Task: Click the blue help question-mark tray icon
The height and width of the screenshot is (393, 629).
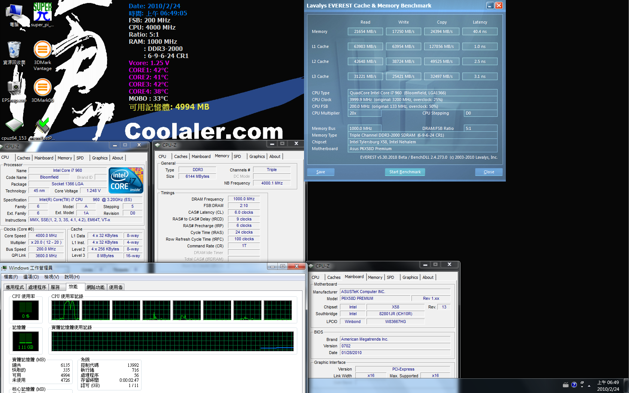Action: pos(574,385)
